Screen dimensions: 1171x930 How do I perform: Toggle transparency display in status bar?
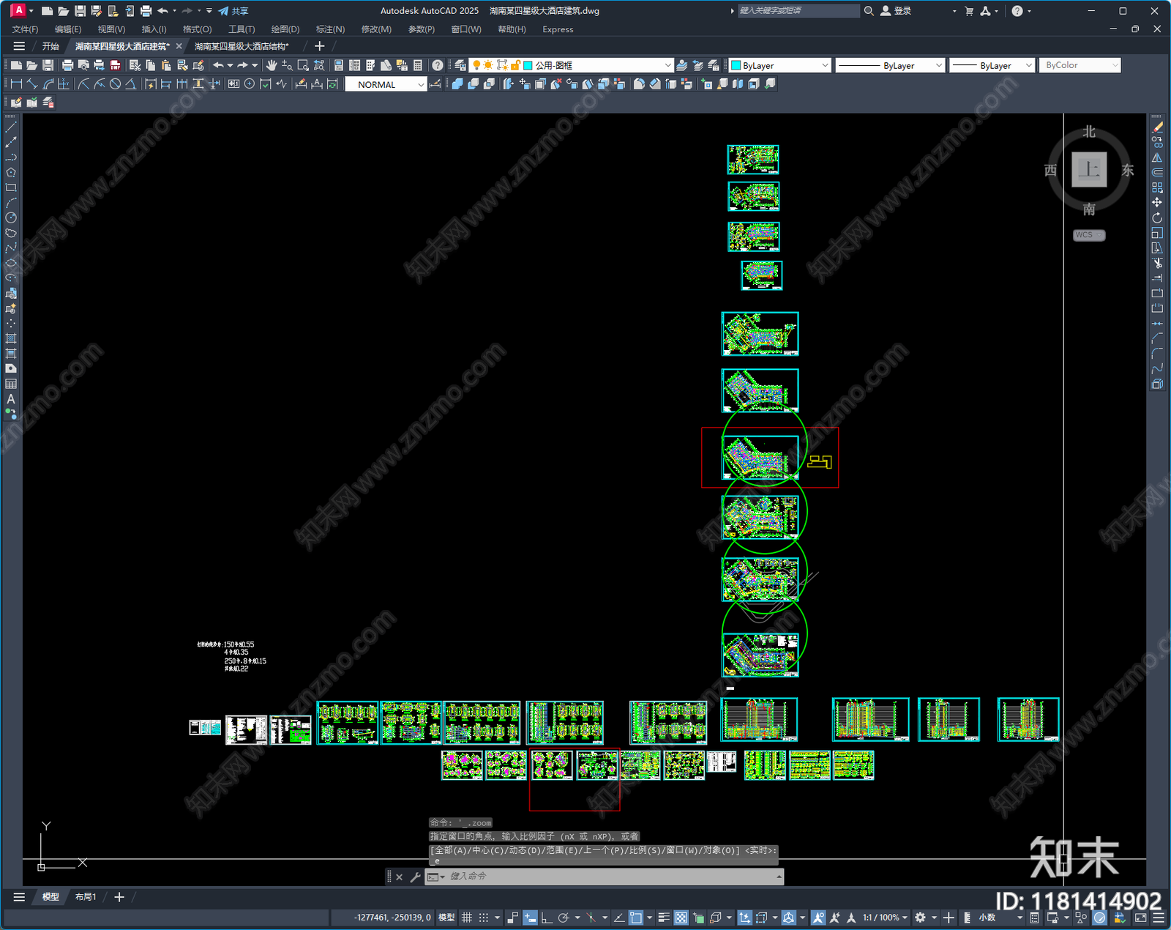[x=681, y=918]
